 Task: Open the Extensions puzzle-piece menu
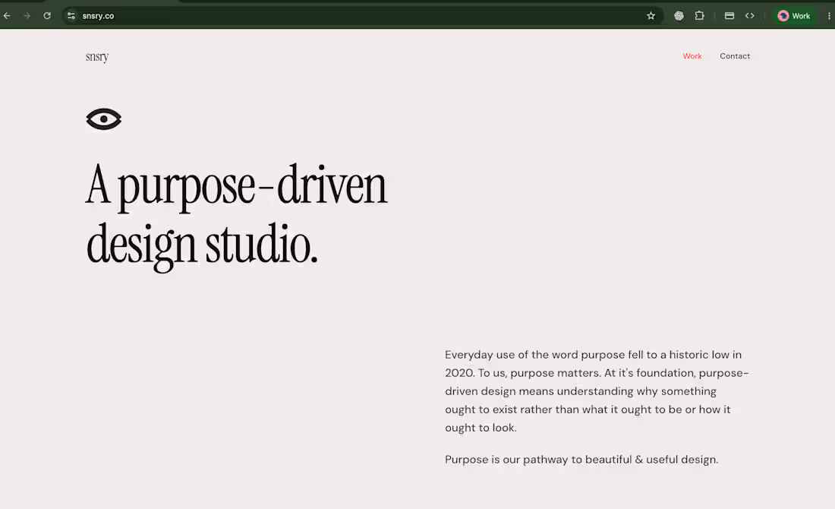pos(700,16)
